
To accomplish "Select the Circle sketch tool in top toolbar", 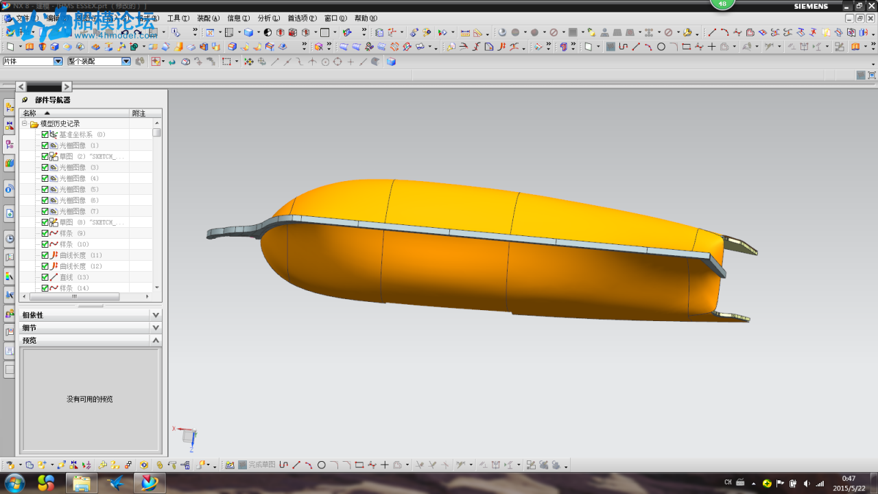I will pos(661,47).
